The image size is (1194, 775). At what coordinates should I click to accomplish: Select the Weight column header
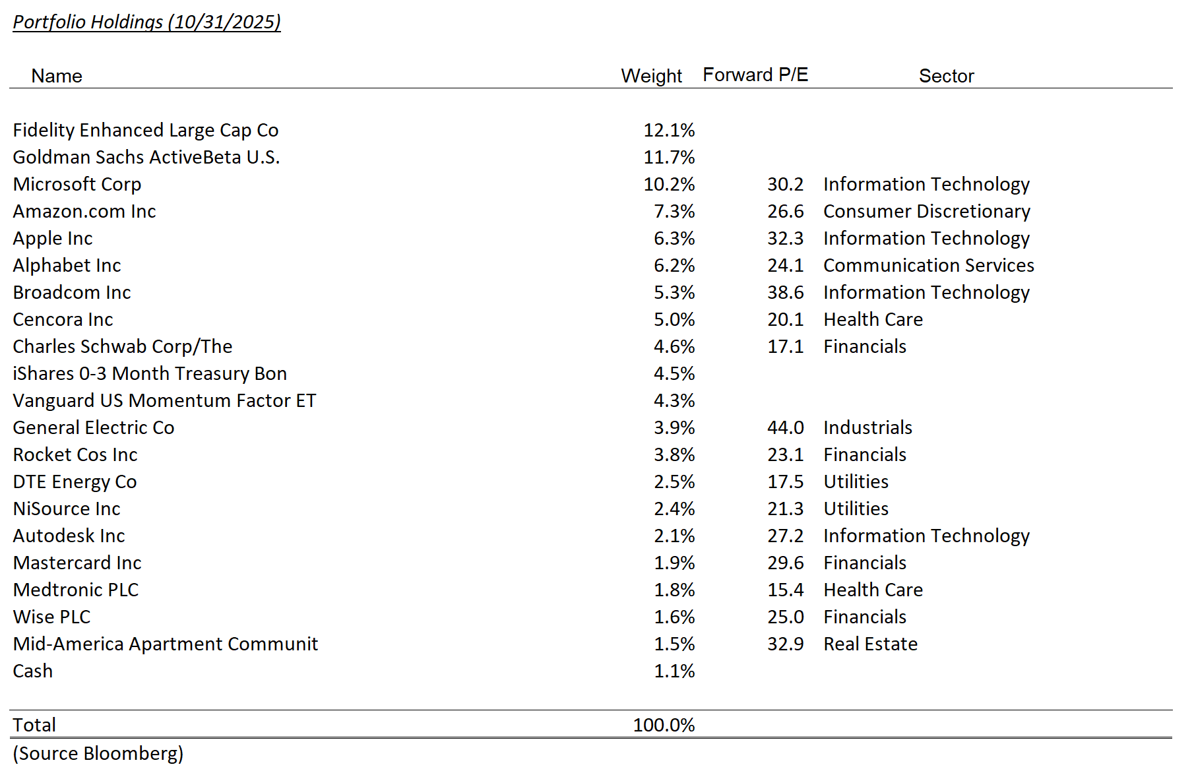(651, 76)
